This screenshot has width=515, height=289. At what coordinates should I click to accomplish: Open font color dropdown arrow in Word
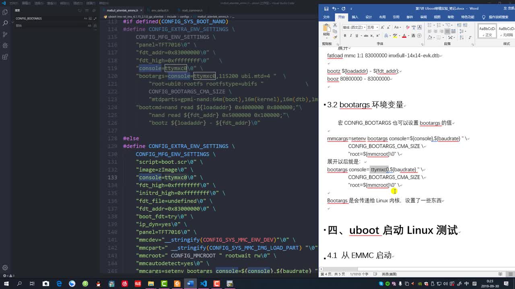click(x=409, y=36)
